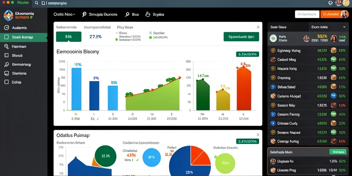Select the Gtams radio option

tap(117, 33)
